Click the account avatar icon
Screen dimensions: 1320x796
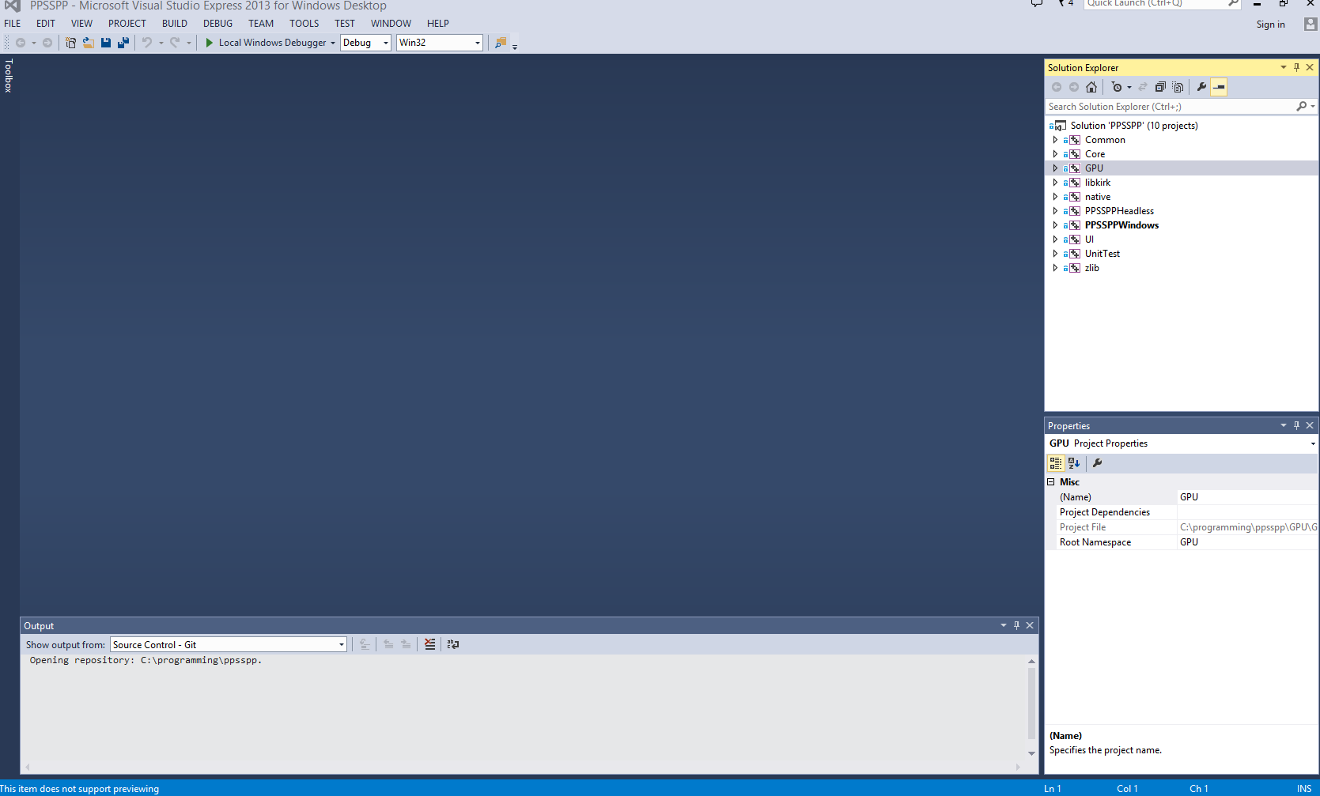coord(1311,24)
